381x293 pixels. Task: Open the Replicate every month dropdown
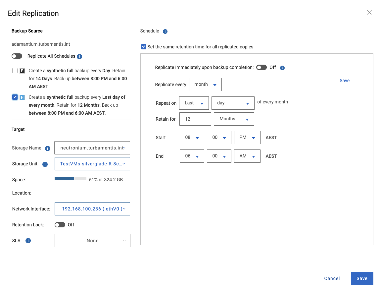coord(205,85)
